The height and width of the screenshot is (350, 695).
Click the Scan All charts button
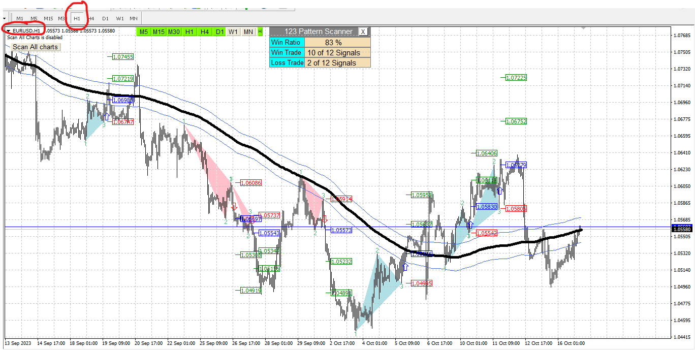click(x=36, y=47)
